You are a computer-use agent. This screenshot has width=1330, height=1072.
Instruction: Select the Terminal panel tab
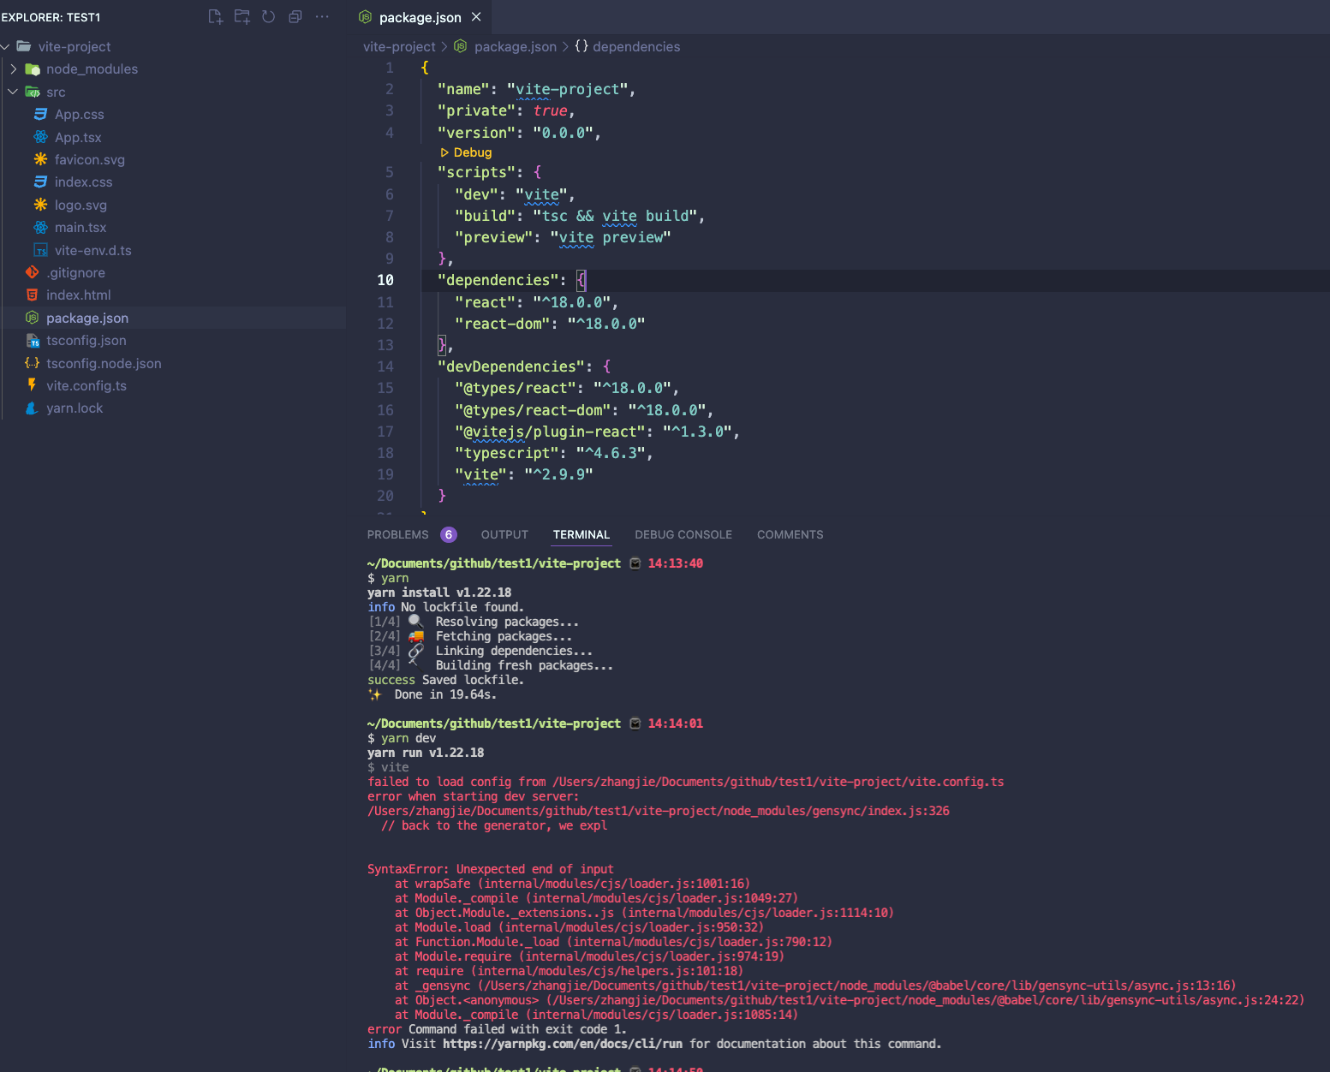pyautogui.click(x=582, y=534)
